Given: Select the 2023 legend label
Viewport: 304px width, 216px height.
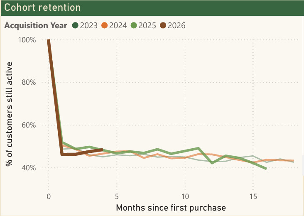Looking at the screenshot, I should 88,26.
